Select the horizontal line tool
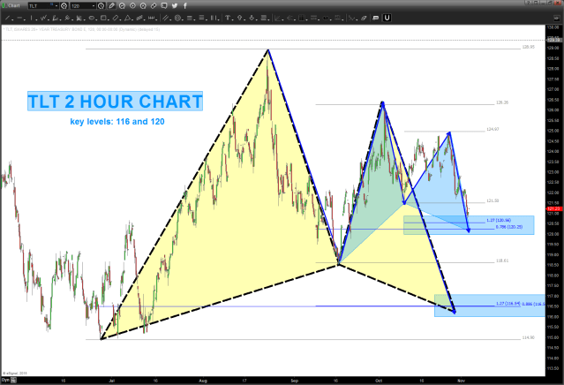 19,18
